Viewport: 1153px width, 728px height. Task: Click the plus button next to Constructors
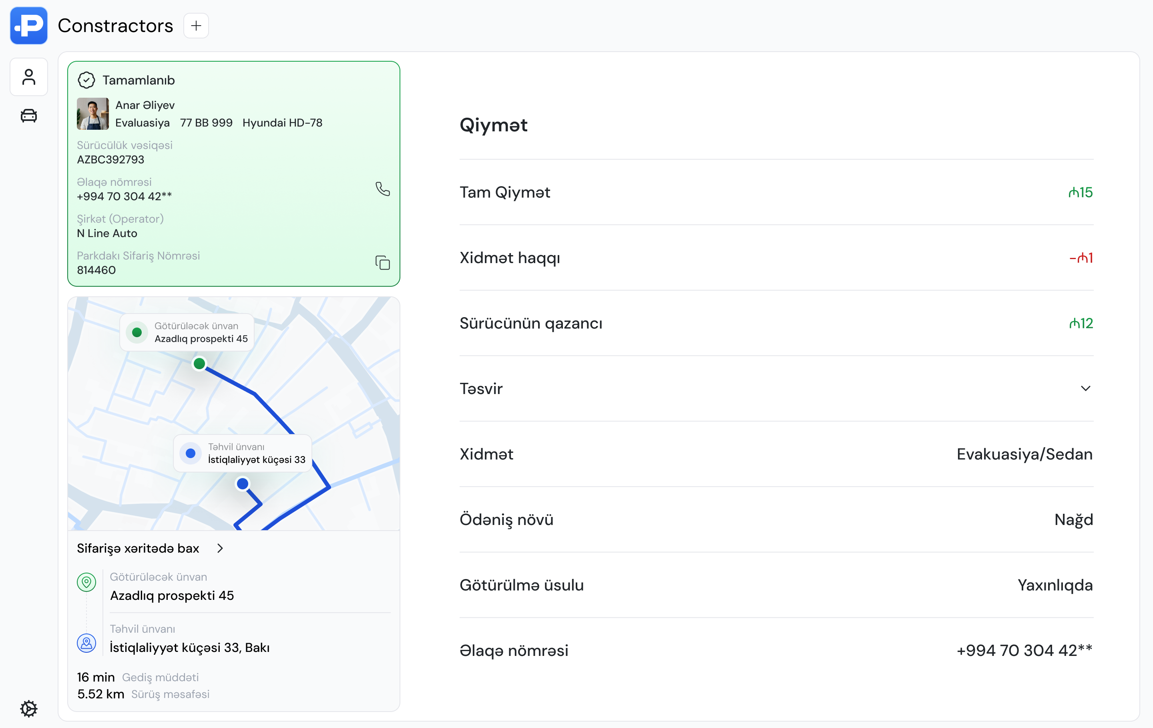point(196,25)
